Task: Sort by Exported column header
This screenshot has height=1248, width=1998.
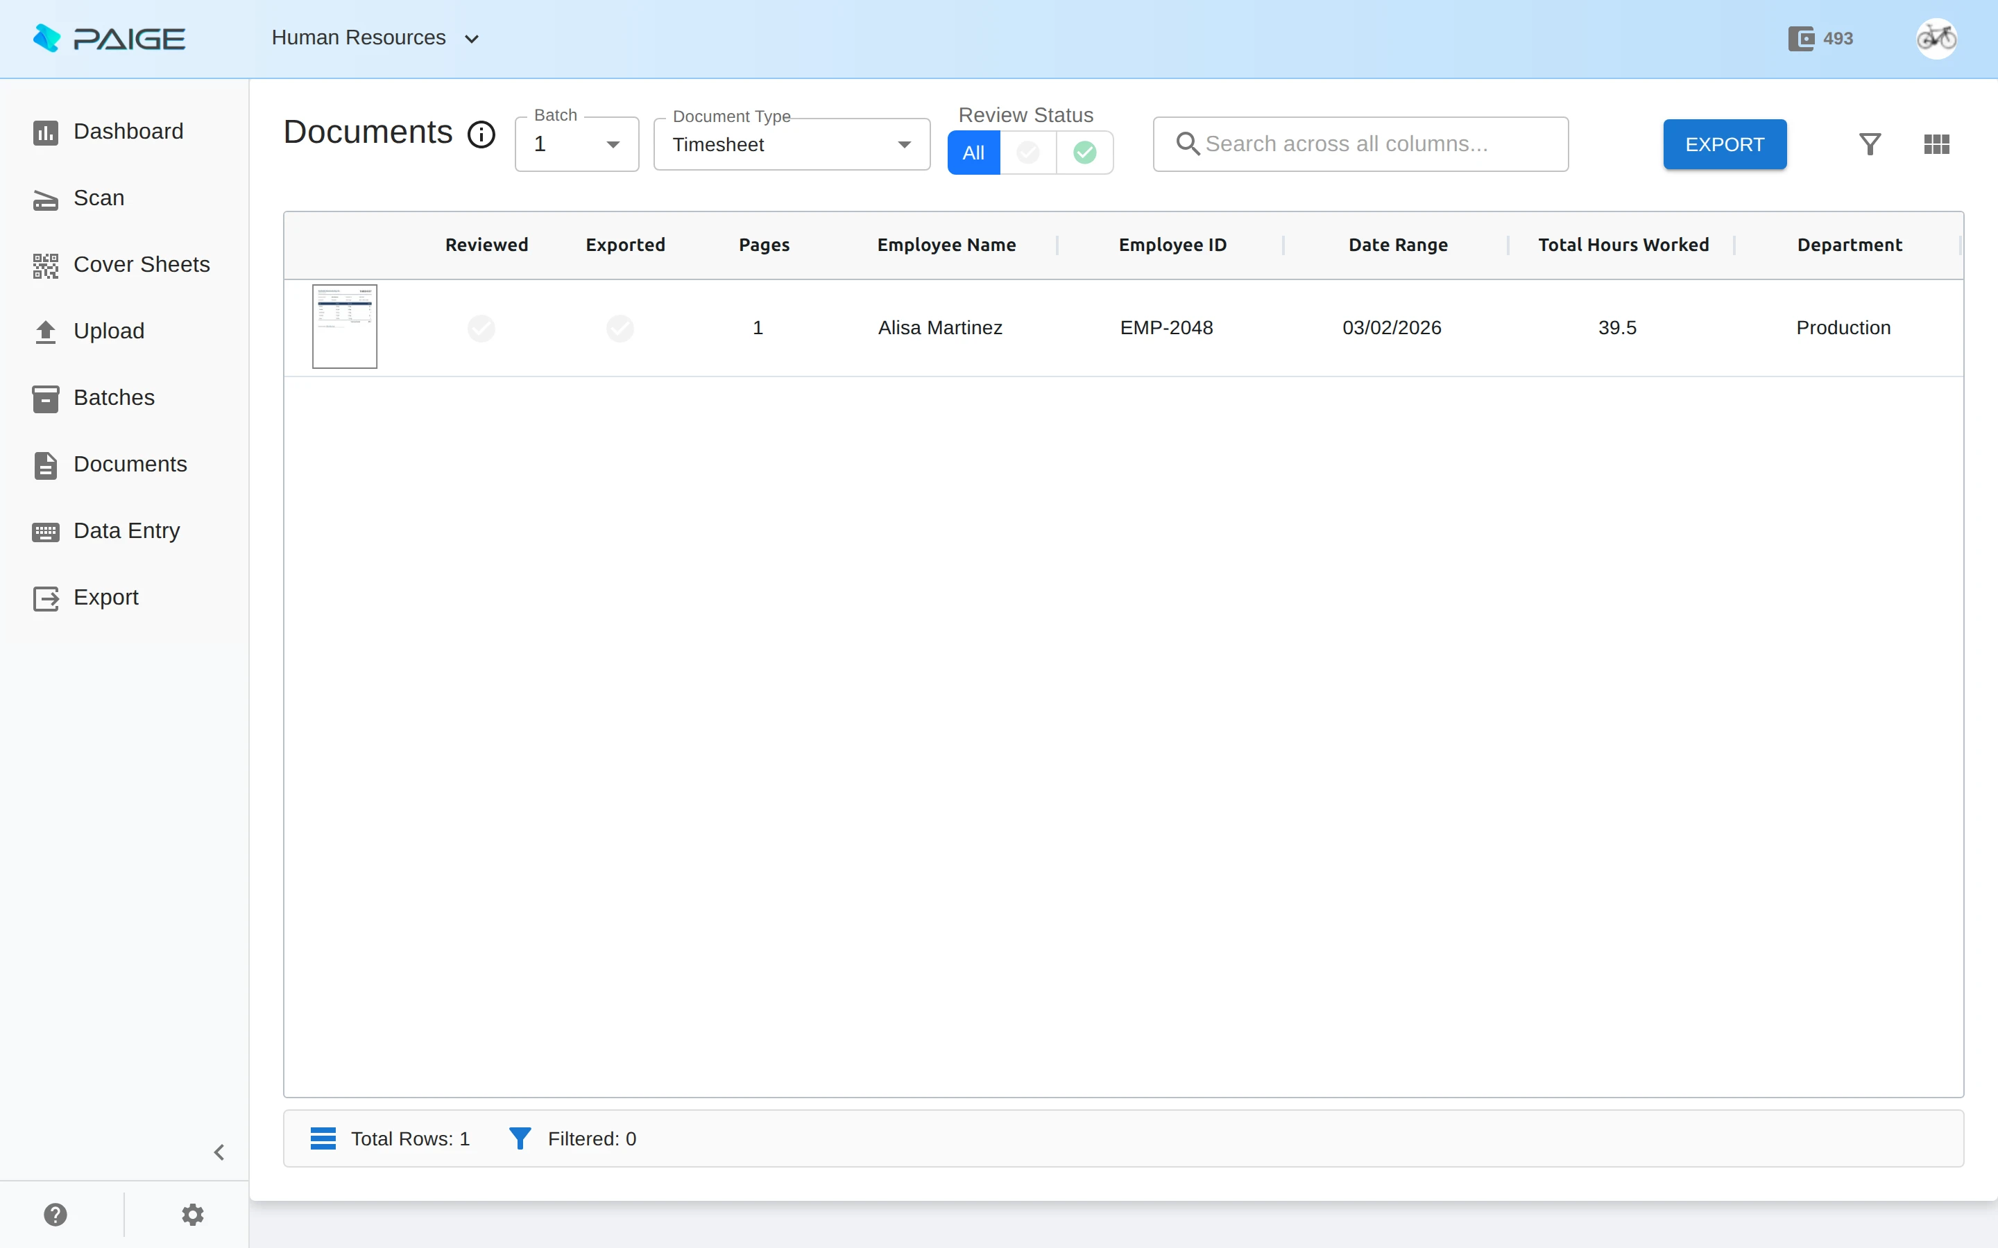Action: tap(625, 245)
